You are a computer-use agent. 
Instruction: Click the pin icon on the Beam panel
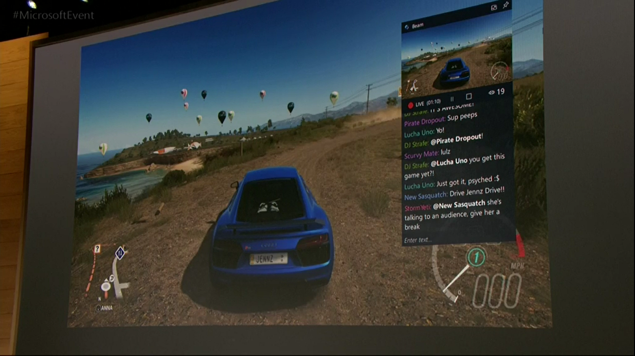click(x=506, y=5)
